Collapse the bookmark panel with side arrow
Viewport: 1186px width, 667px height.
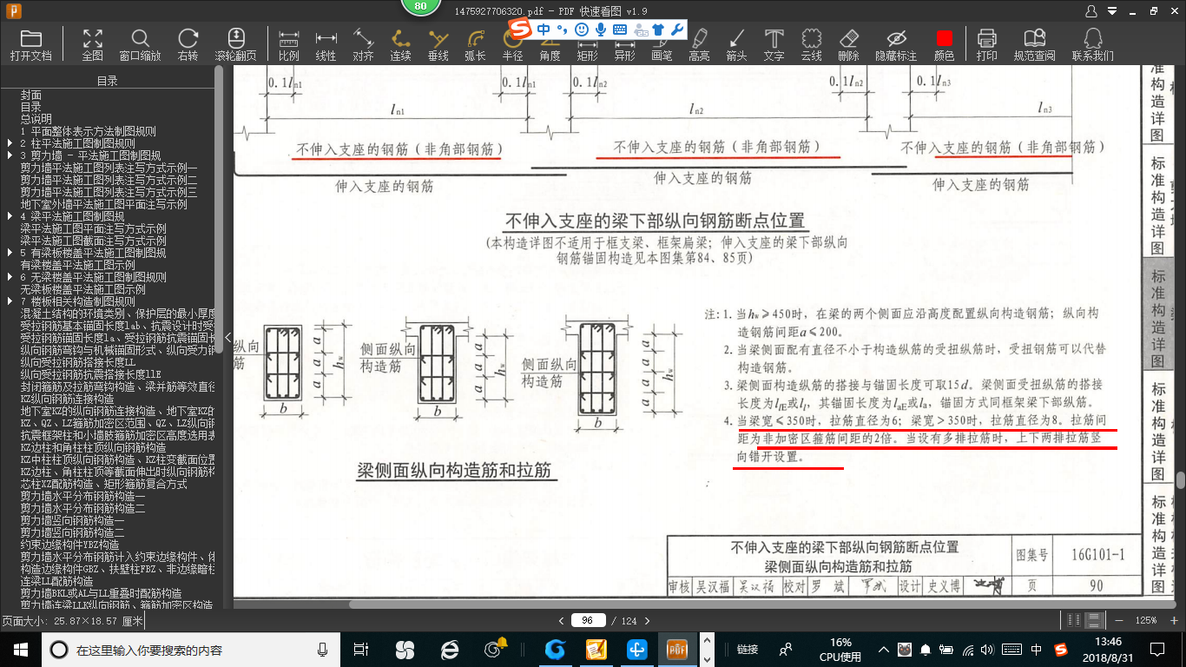point(227,337)
